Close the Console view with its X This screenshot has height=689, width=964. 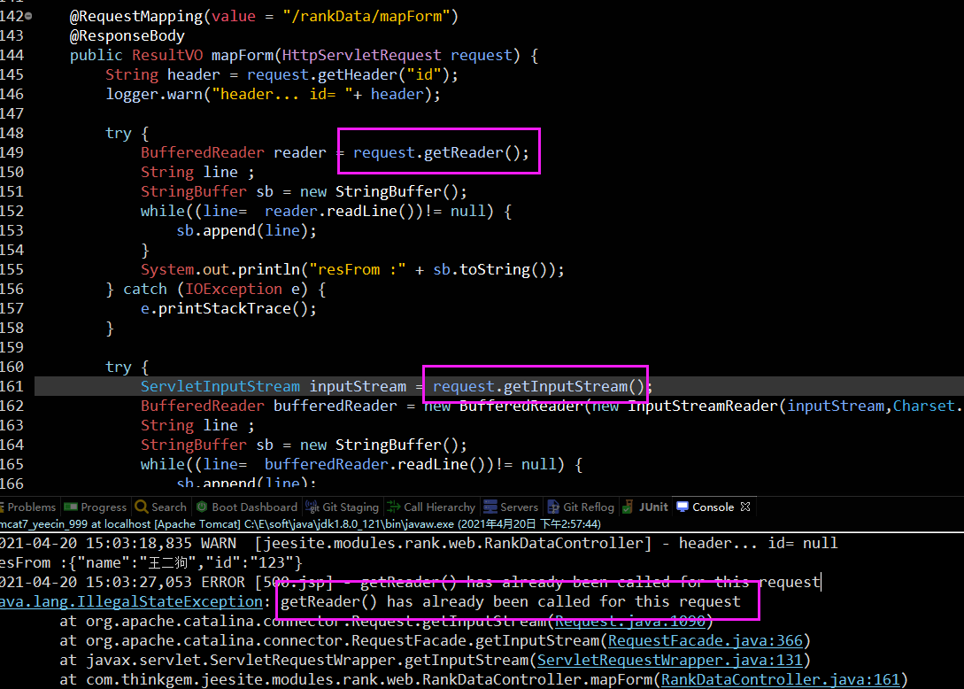(x=745, y=507)
